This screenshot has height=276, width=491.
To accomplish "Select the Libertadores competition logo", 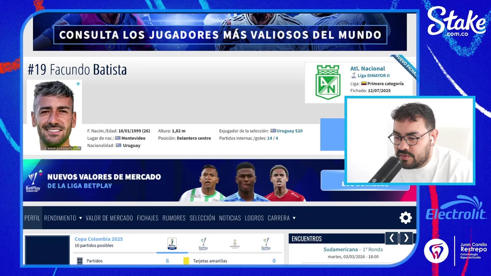I will coord(235,244).
